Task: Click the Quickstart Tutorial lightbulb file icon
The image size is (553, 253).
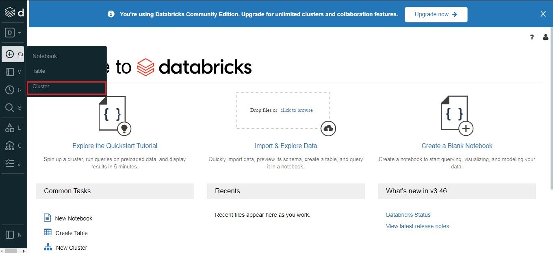Action: [115, 116]
